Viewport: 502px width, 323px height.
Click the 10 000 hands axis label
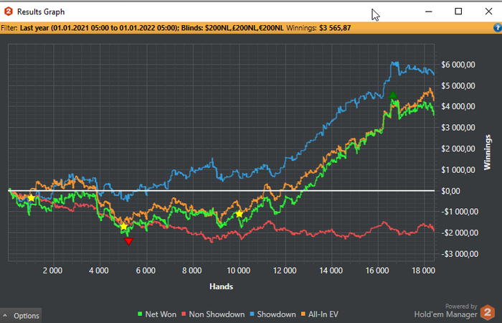(239, 271)
